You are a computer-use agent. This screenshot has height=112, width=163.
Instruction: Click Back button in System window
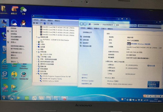(81, 24)
